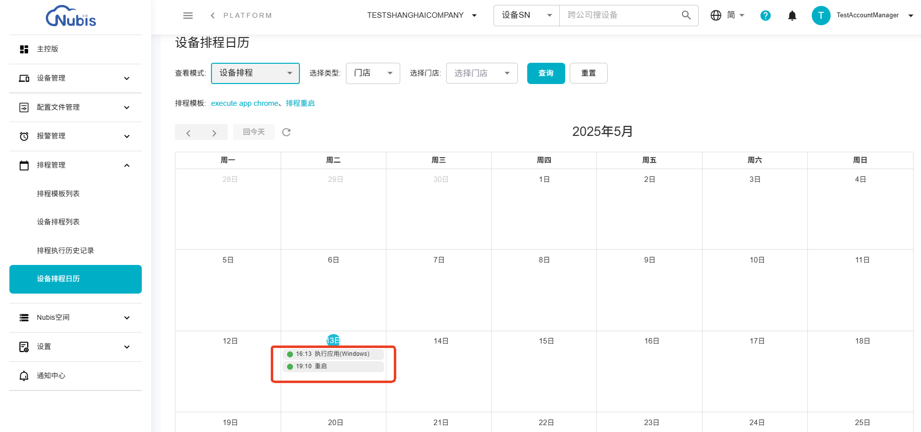Open the help question mark icon

point(765,15)
